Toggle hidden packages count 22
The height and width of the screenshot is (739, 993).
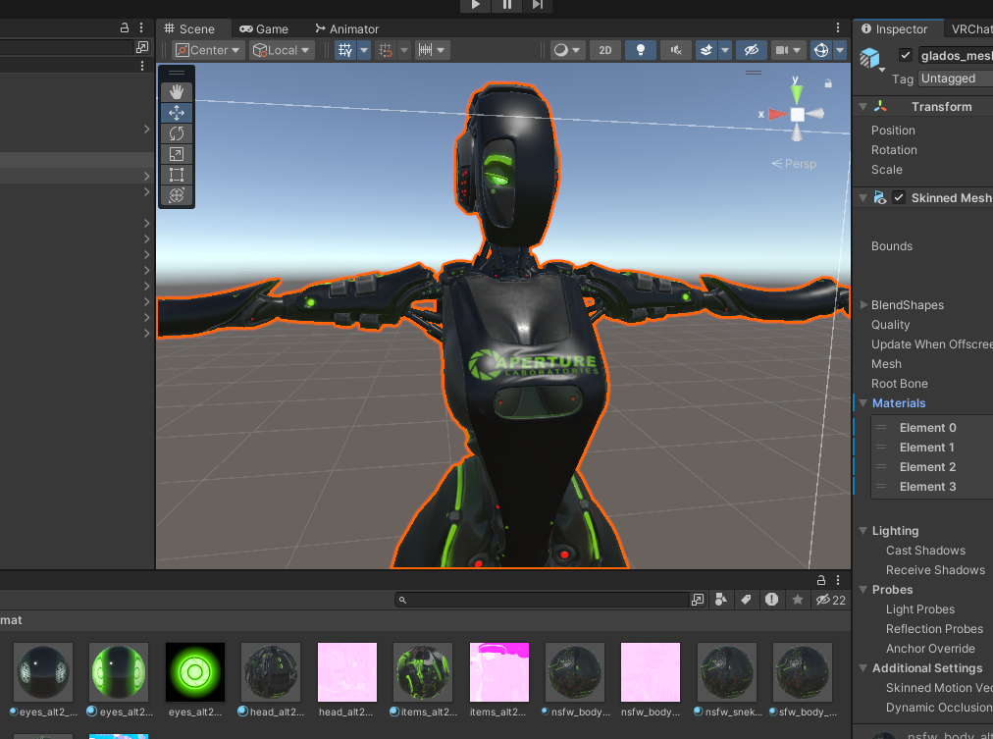(x=831, y=600)
